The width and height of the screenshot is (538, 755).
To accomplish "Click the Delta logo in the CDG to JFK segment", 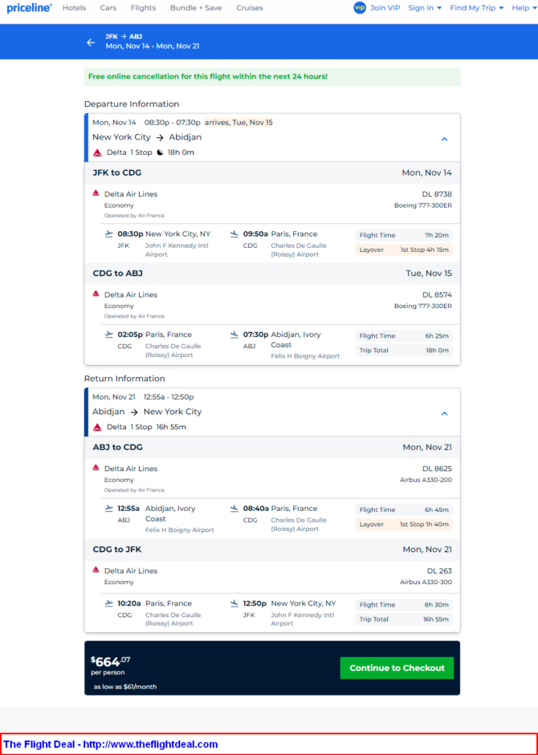I will pos(96,570).
